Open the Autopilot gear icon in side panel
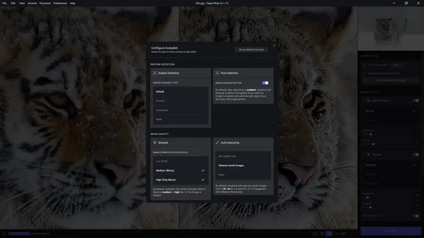Viewport: 424px width, 238px height. (376, 56)
